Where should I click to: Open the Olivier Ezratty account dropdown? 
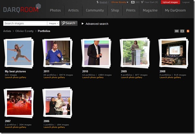coord(120,2)
